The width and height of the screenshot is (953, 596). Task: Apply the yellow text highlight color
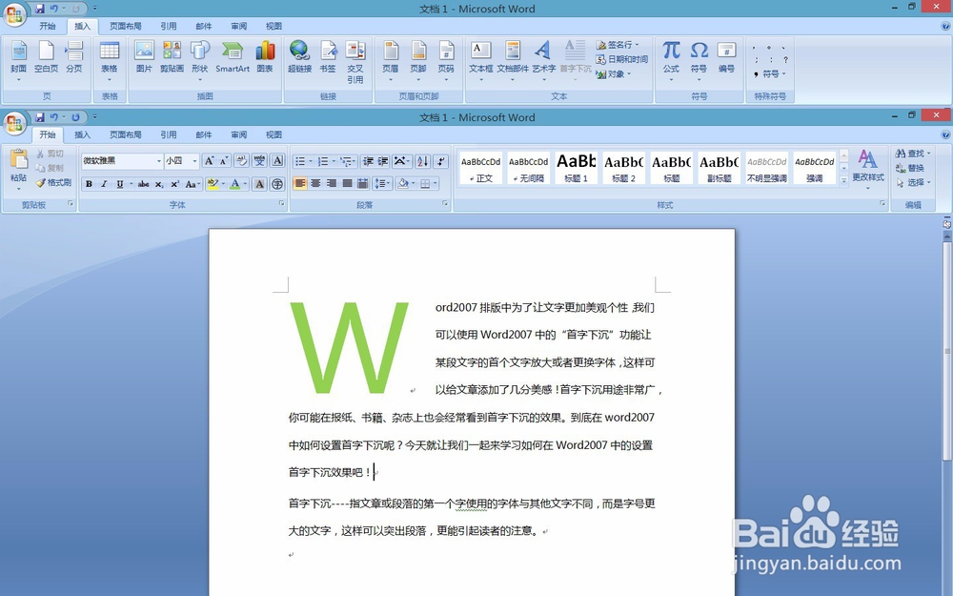(213, 184)
